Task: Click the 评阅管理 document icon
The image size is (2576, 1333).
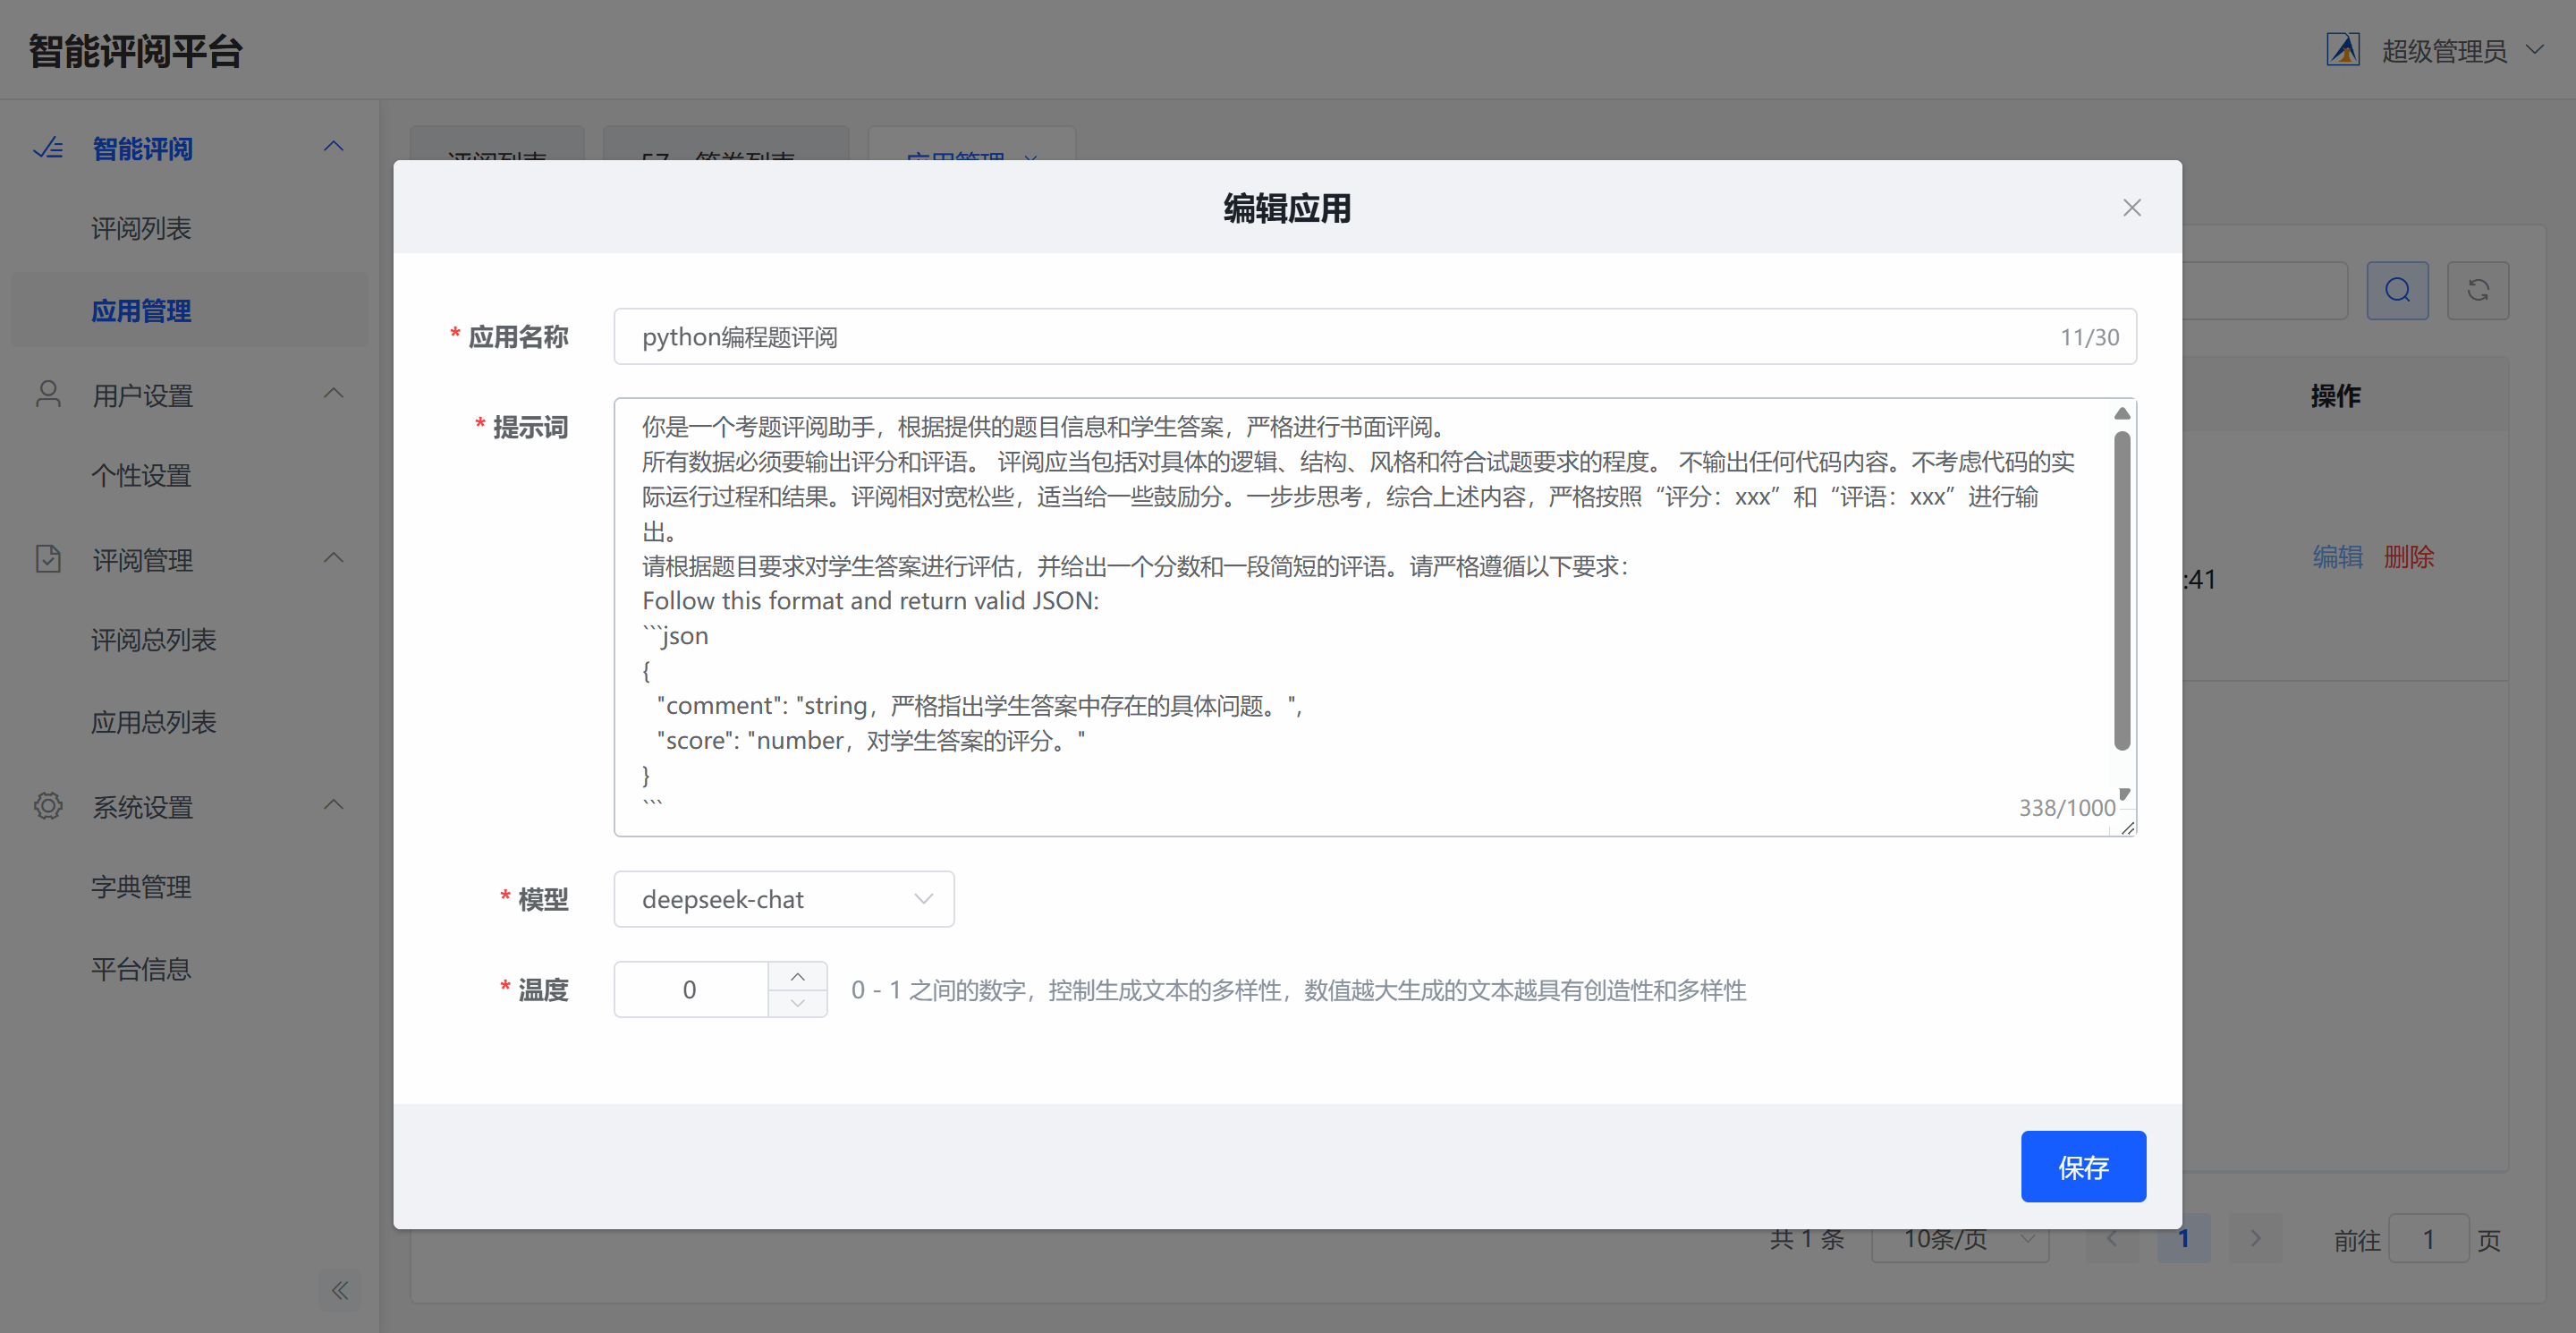Action: (48, 559)
